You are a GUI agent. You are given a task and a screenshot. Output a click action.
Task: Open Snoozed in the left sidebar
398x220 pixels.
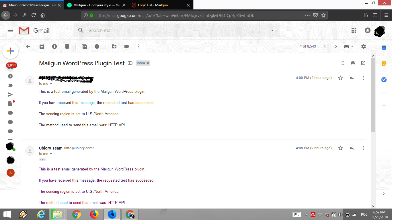10,76
